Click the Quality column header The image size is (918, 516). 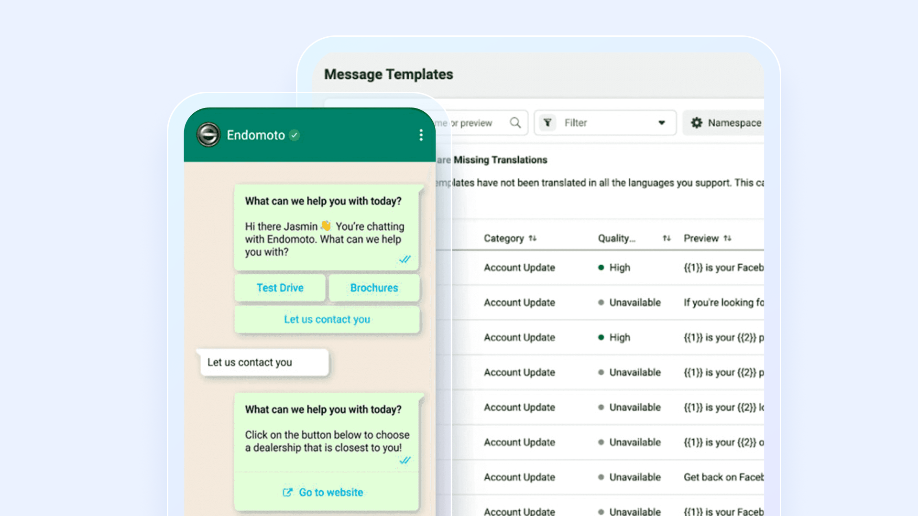[634, 238]
